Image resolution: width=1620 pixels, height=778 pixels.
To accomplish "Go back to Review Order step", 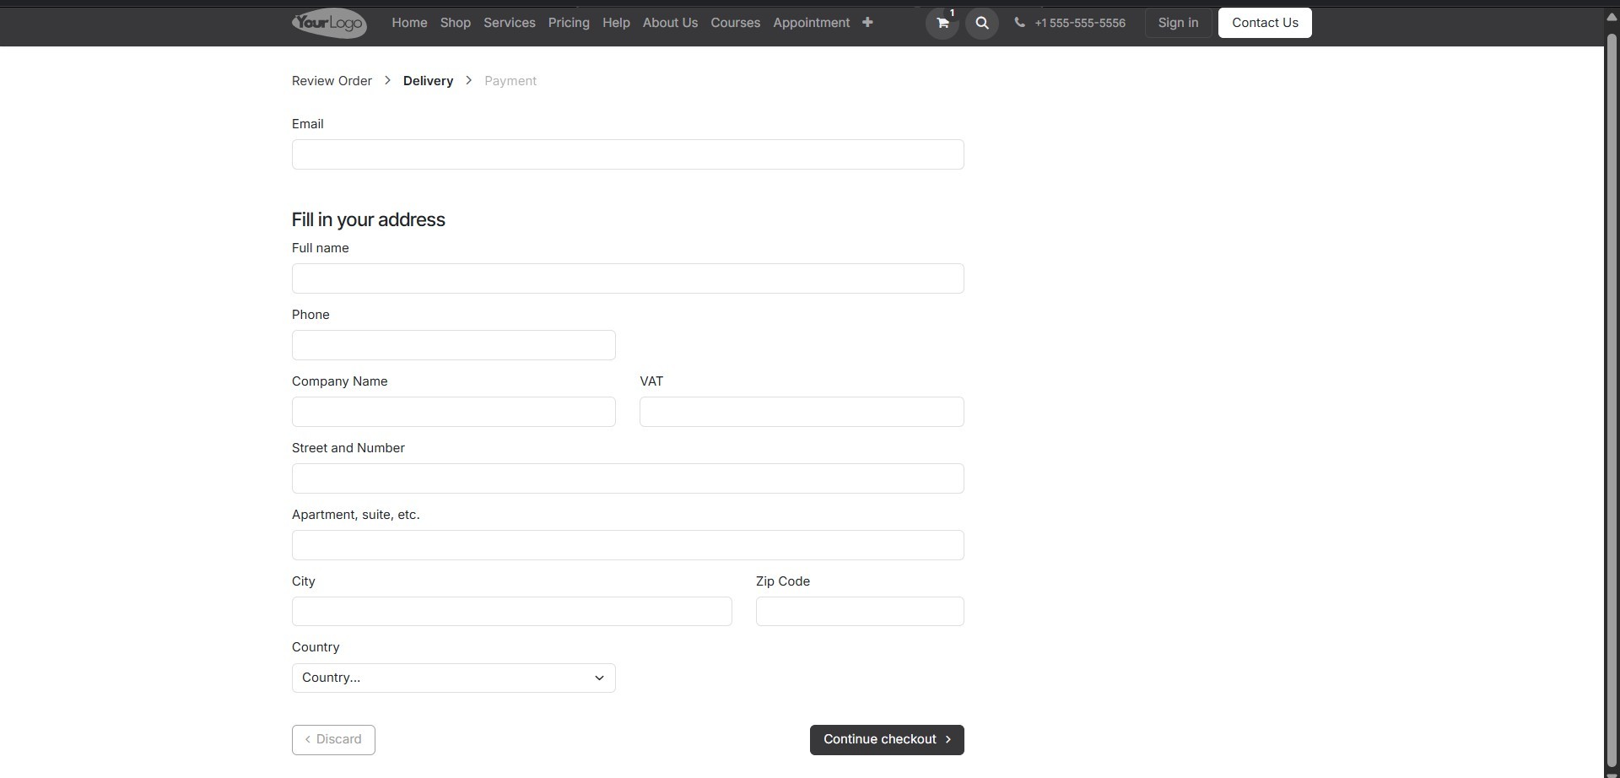I will pos(331,80).
